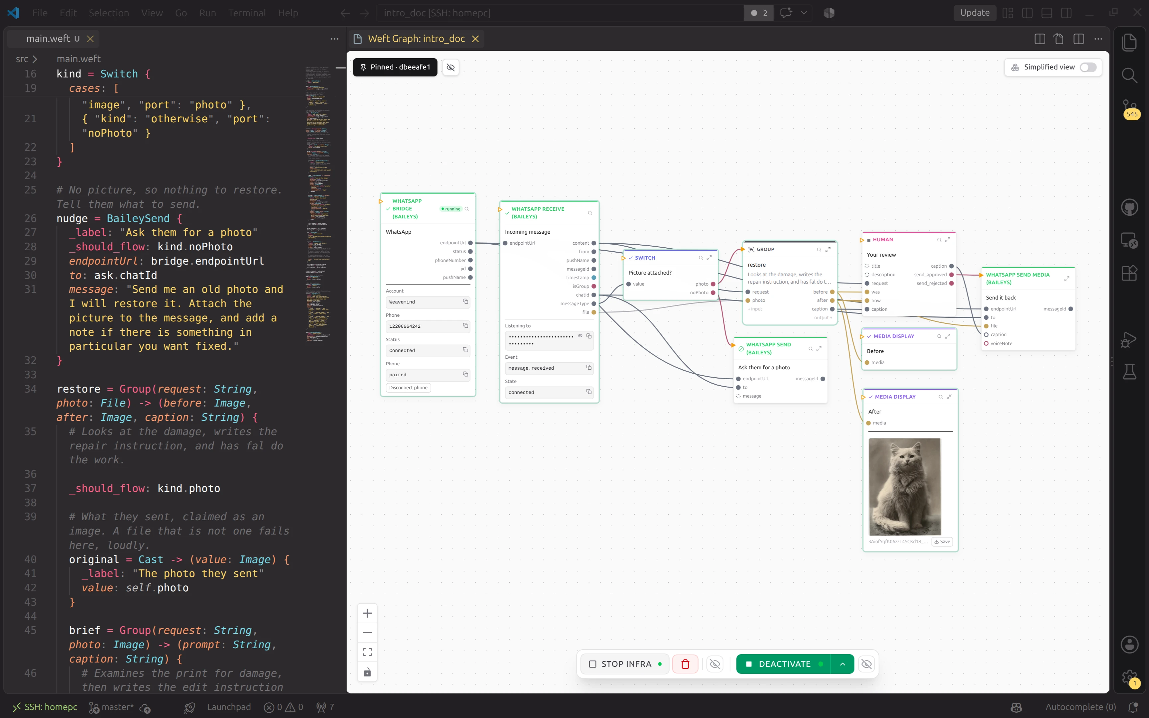Open the Explorer view in activity bar
The width and height of the screenshot is (1149, 718).
click(1129, 43)
